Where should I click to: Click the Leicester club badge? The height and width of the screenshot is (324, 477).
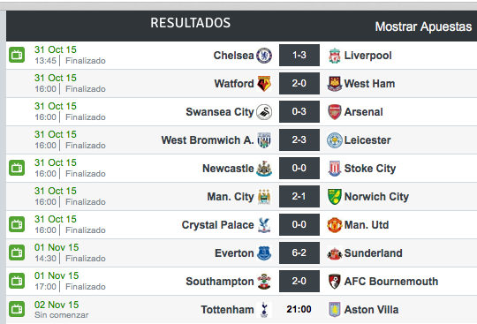335,140
